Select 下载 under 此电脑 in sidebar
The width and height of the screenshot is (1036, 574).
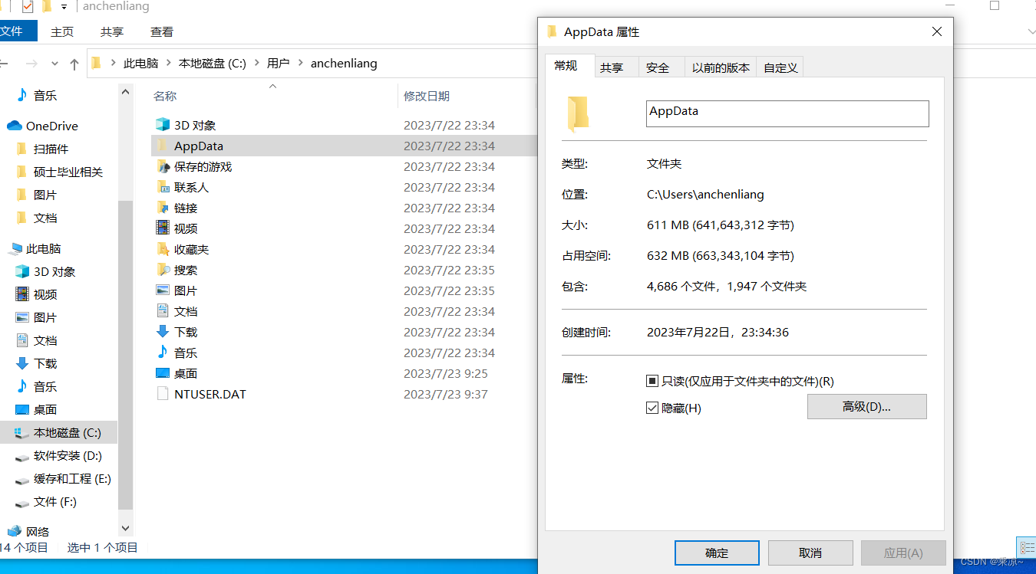tap(45, 363)
